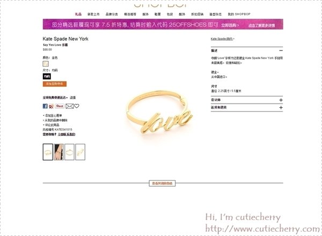Choose the 均码 size option
This screenshot has height=236, width=322.
click(x=47, y=76)
